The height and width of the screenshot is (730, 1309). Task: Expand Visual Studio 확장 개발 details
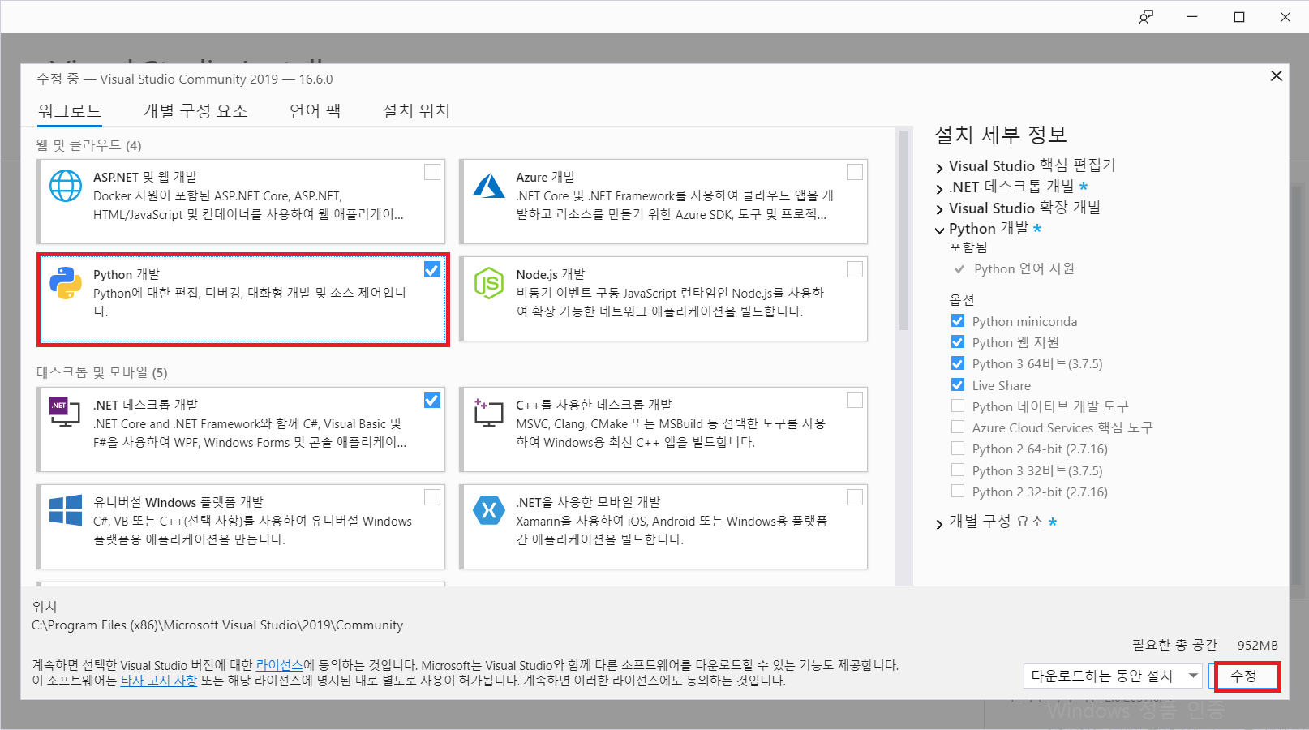[x=939, y=209]
